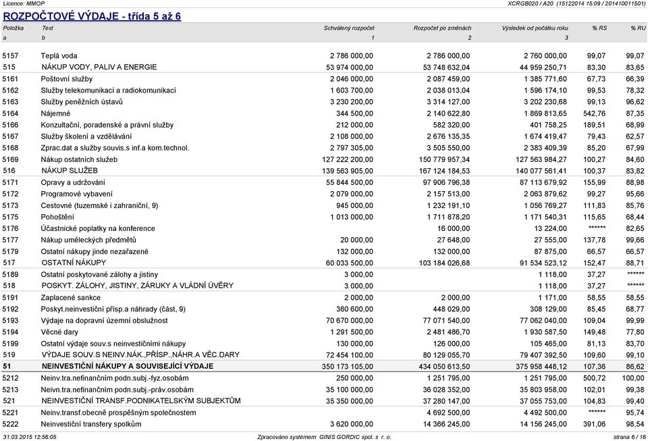The image size is (648, 441).
Task: Select Poskyt.neinvestiční přísp.a náhrady (část, 9)
Action: tap(113, 309)
